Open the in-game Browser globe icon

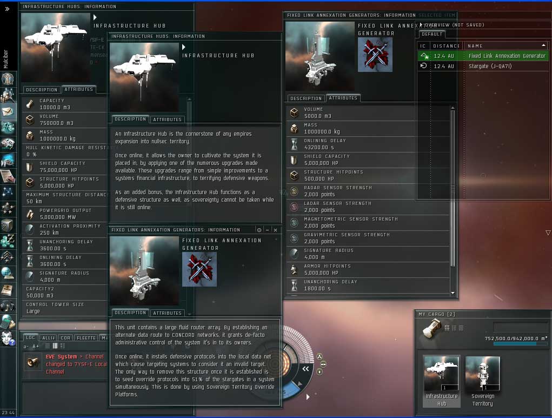[x=8, y=273]
